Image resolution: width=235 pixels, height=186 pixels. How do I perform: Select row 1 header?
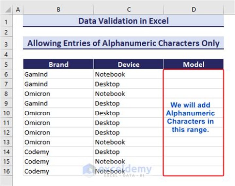[x=7, y=22]
